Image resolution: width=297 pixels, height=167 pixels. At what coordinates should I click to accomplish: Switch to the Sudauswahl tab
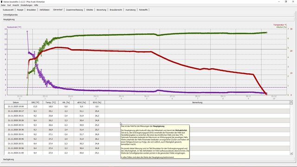point(8,10)
